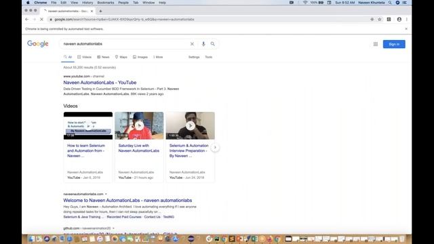Start voice search with microphone icon
Screen dimensions: 434x244
pyautogui.click(x=203, y=44)
